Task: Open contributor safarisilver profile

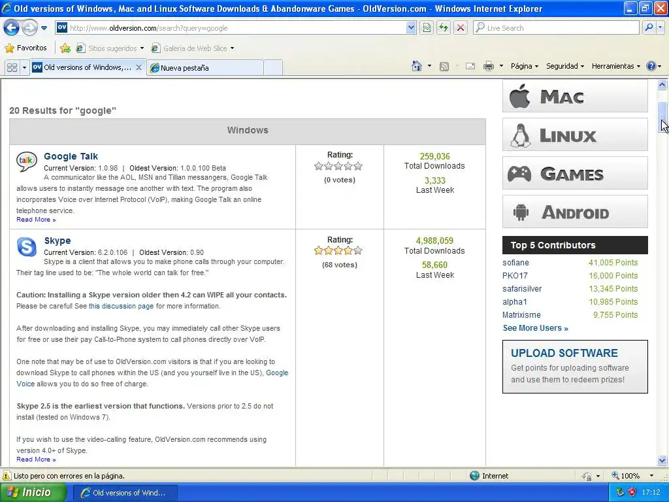Action: pyautogui.click(x=522, y=288)
